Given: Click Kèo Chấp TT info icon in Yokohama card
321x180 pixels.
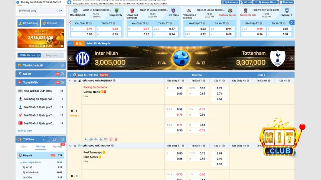Looking at the screenshot, I should click(x=204, y=24).
